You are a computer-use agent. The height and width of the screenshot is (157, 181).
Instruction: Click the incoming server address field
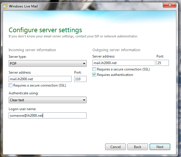[40, 79]
